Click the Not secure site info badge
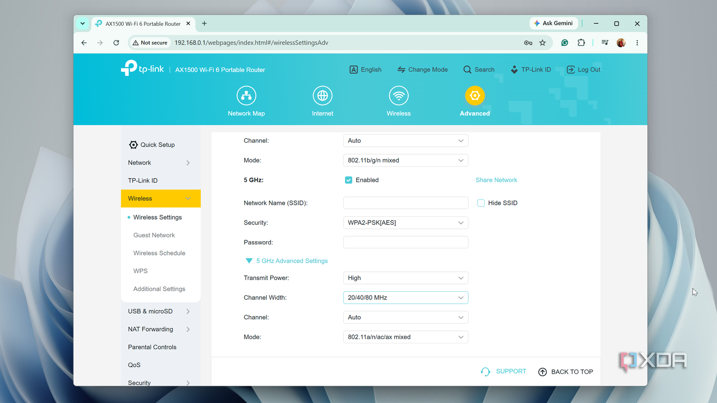 tap(150, 42)
